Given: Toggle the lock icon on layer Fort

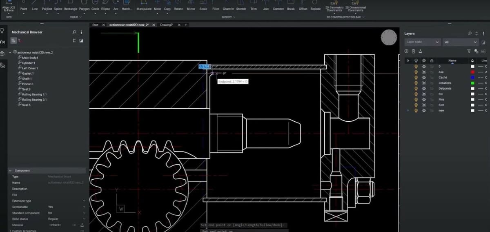Looking at the screenshot, I should [432, 105].
